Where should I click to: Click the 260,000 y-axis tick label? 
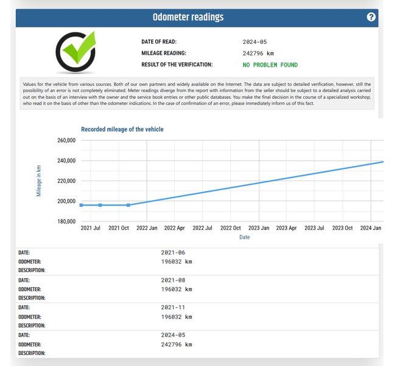pos(66,140)
